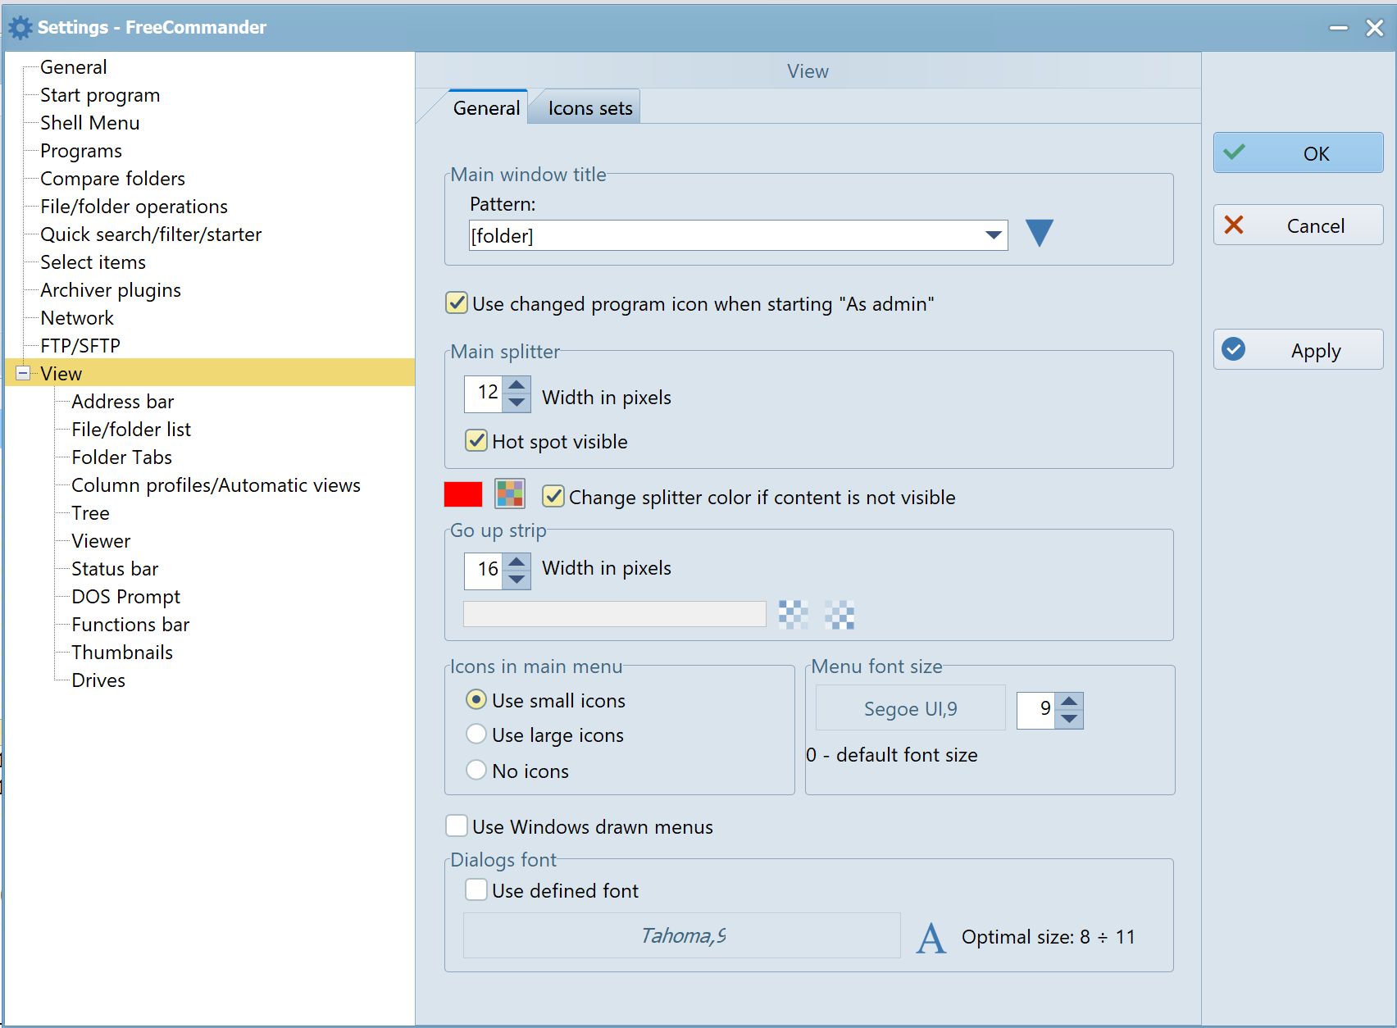Select the Use large icons radio button
1397x1028 pixels.
pyautogui.click(x=476, y=735)
